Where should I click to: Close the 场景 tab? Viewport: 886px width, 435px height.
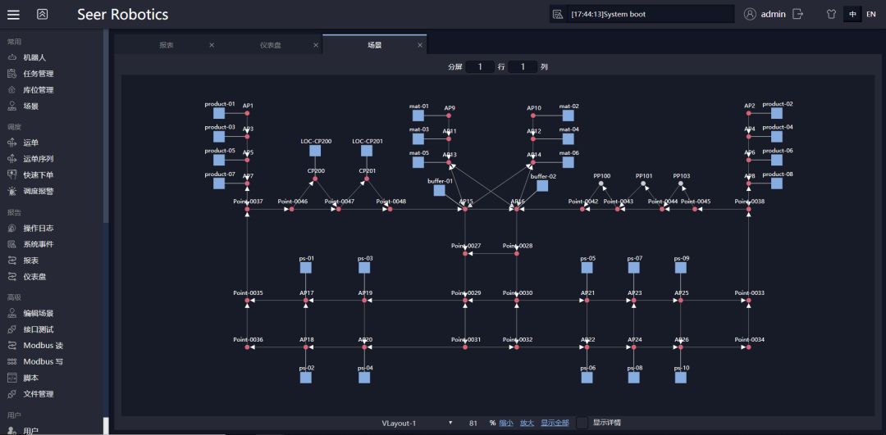tap(420, 45)
